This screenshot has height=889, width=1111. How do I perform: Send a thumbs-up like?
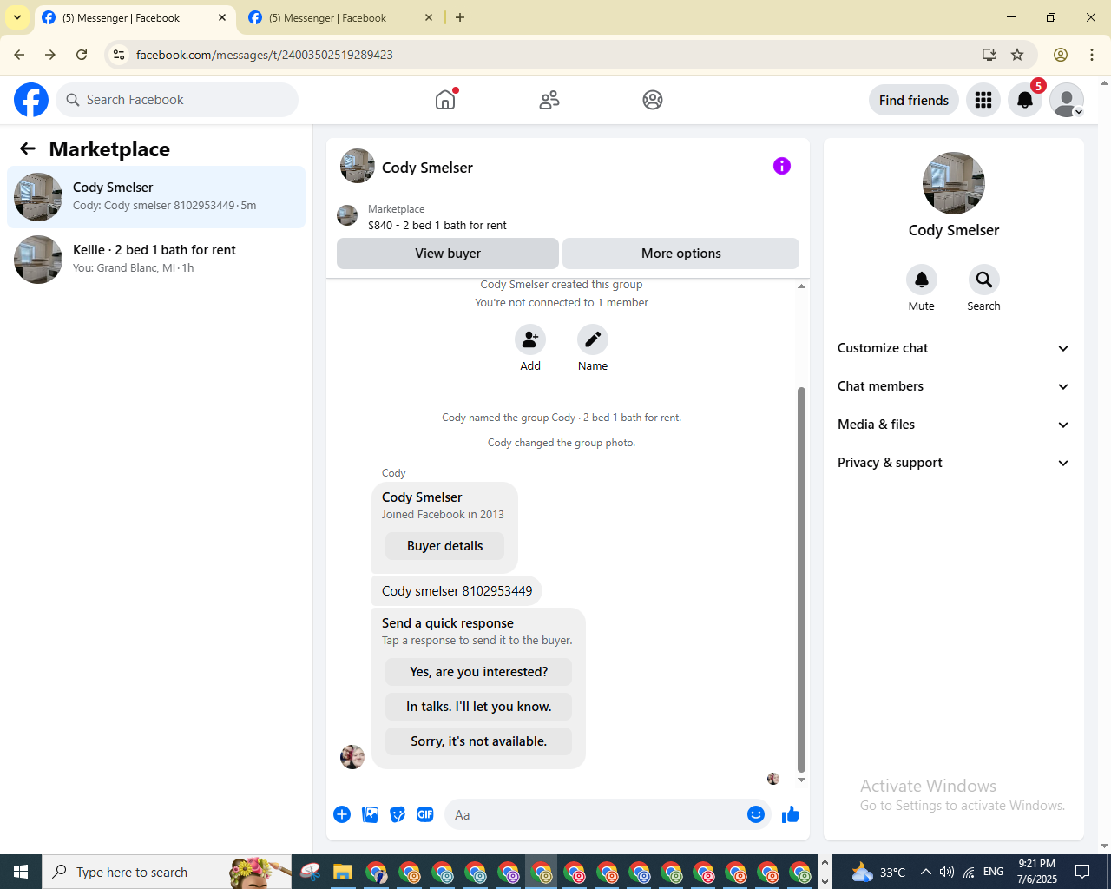coord(791,814)
